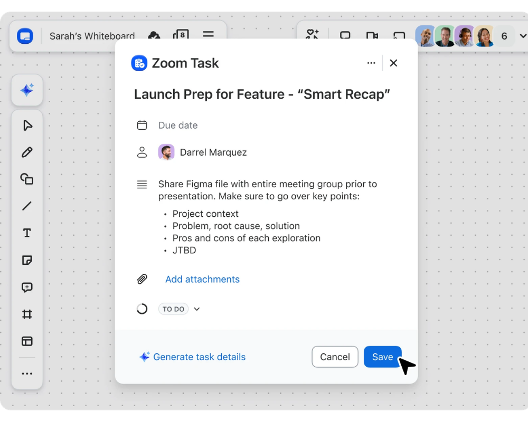Select the arrow pointer tool
Screen dimensions: 528x422
[27, 125]
